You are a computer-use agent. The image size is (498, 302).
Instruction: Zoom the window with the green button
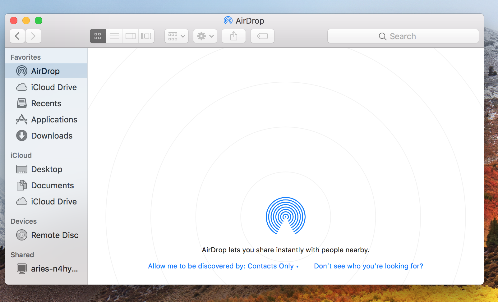tap(39, 21)
